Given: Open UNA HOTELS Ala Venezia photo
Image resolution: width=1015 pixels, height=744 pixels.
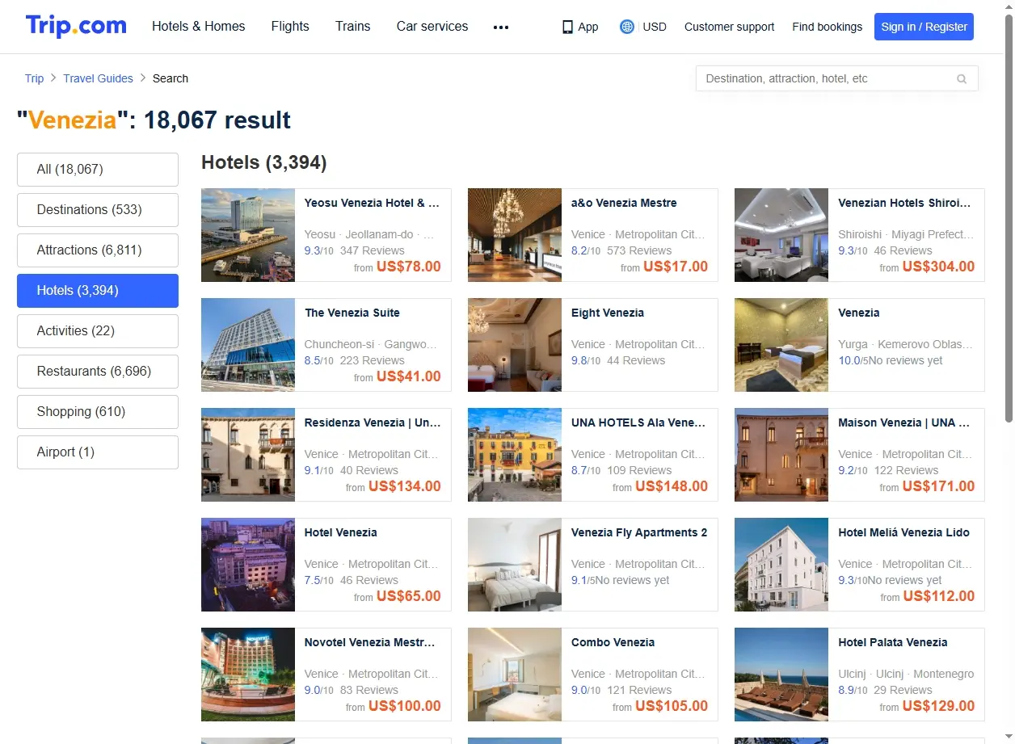Looking at the screenshot, I should click(x=515, y=455).
